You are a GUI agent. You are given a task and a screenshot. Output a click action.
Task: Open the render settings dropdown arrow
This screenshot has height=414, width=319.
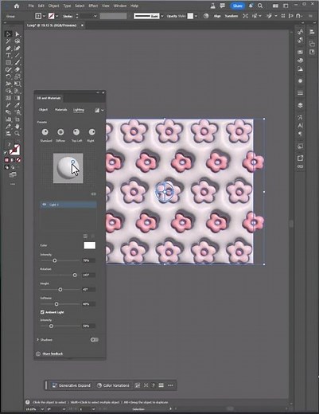click(103, 110)
